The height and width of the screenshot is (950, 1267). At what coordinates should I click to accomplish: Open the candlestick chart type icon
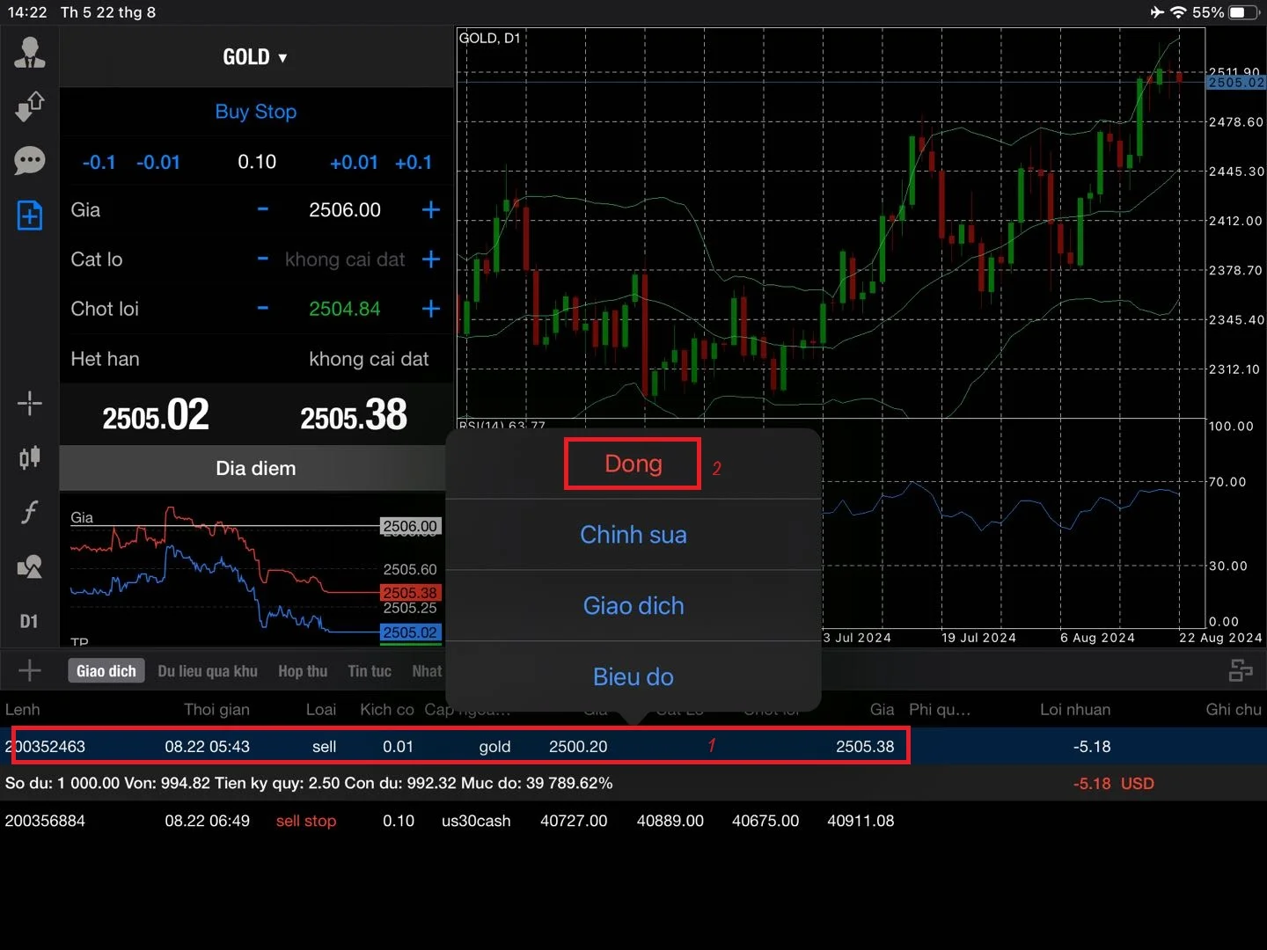tap(30, 457)
